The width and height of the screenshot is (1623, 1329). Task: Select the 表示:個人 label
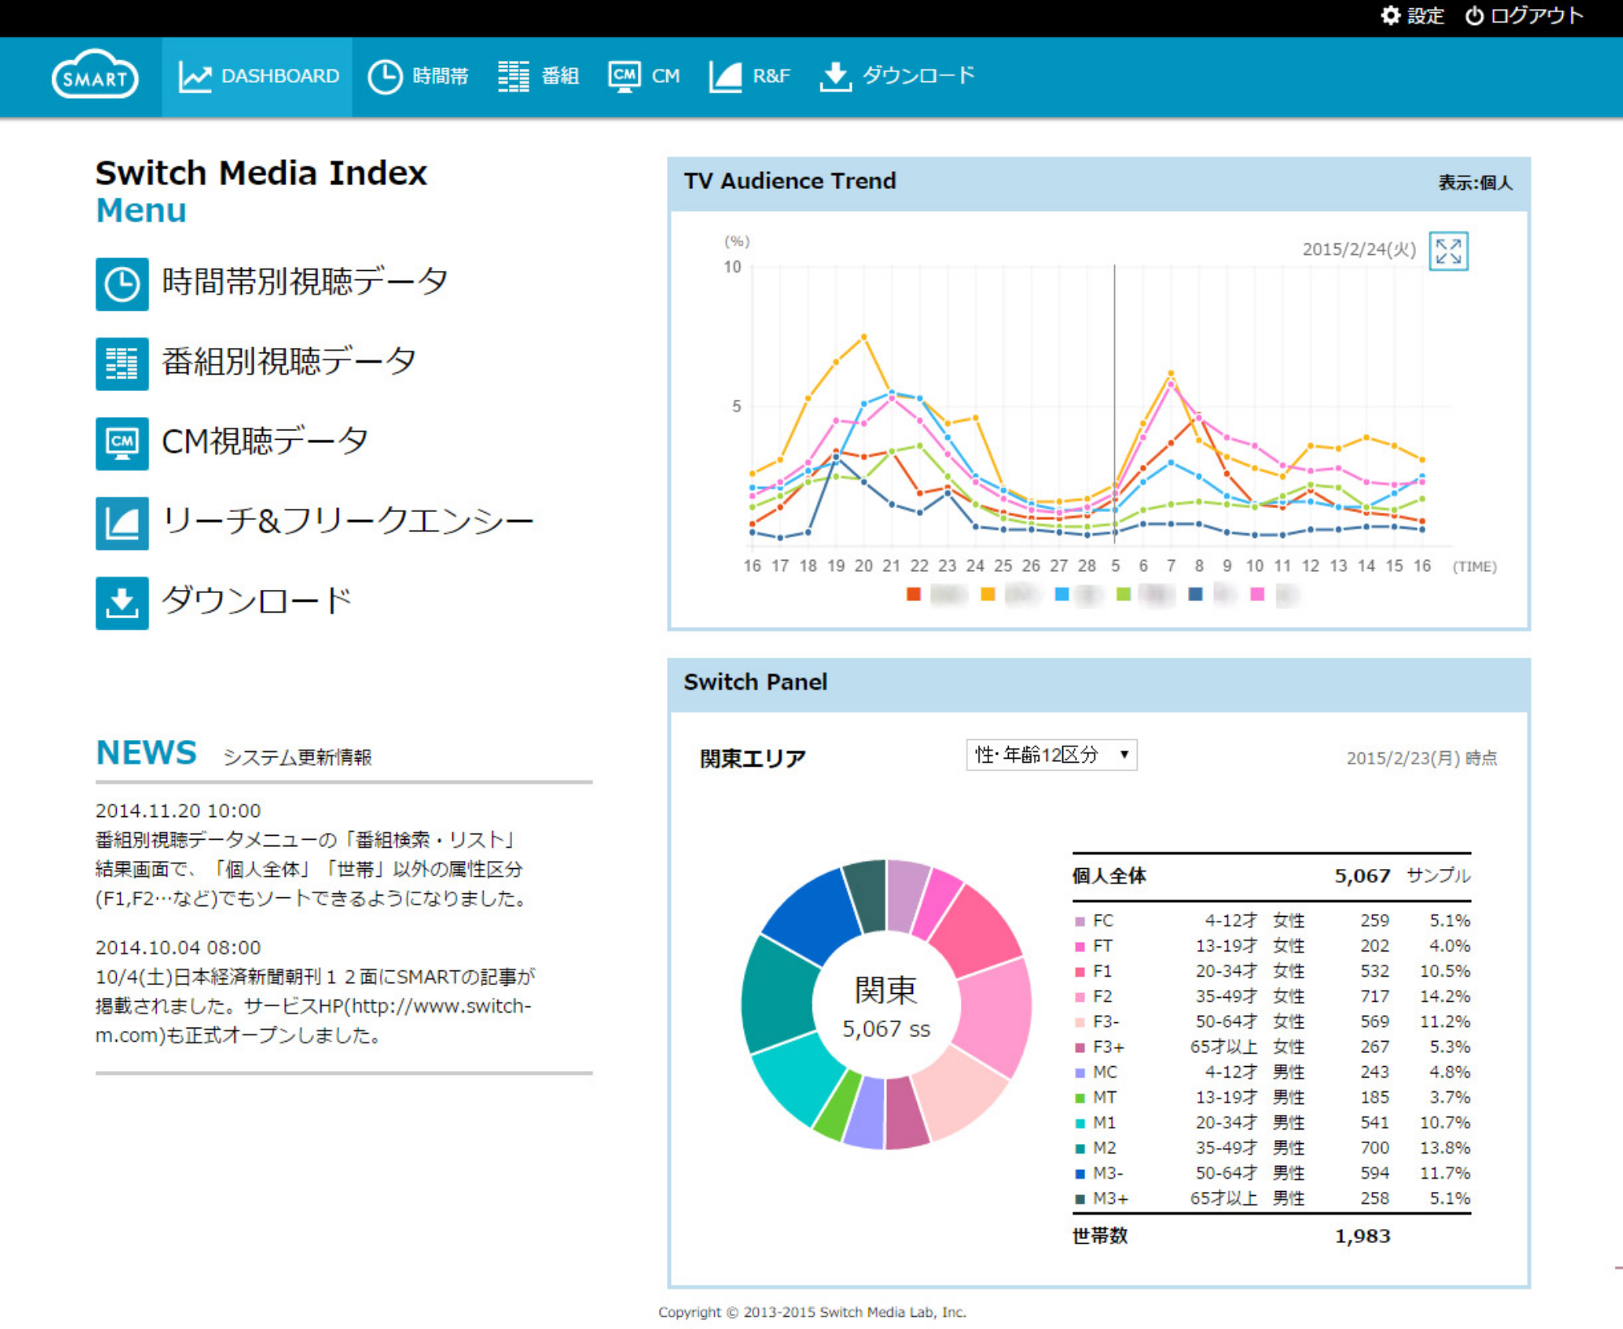(1475, 183)
